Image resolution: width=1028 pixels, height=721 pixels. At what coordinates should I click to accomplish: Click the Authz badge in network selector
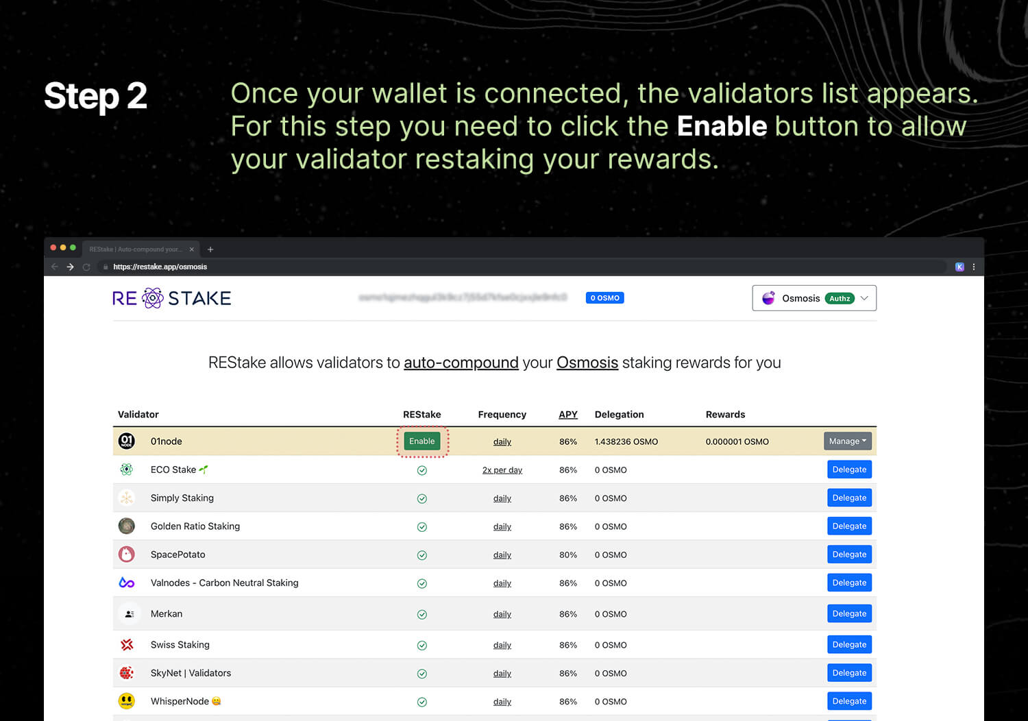[x=840, y=298]
